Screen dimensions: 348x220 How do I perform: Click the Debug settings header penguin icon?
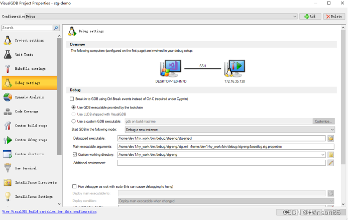click(72, 31)
